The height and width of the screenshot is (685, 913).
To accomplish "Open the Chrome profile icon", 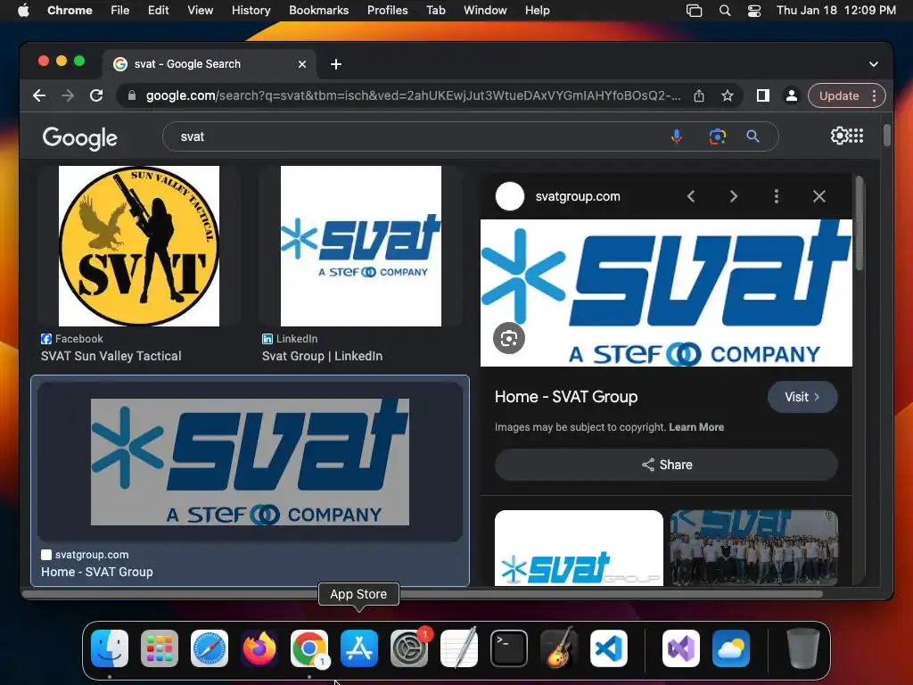I will click(792, 95).
